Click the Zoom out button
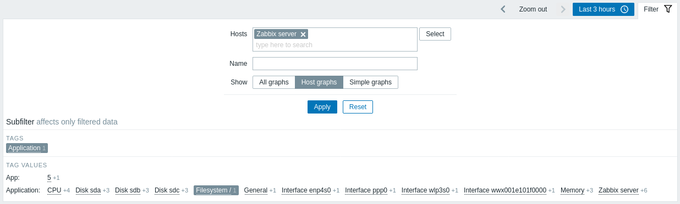 (x=533, y=9)
